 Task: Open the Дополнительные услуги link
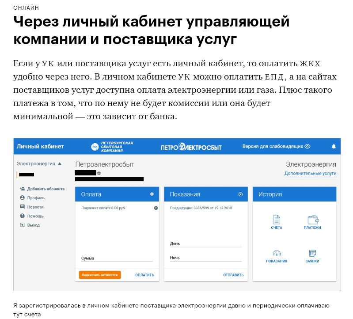pyautogui.click(x=310, y=174)
